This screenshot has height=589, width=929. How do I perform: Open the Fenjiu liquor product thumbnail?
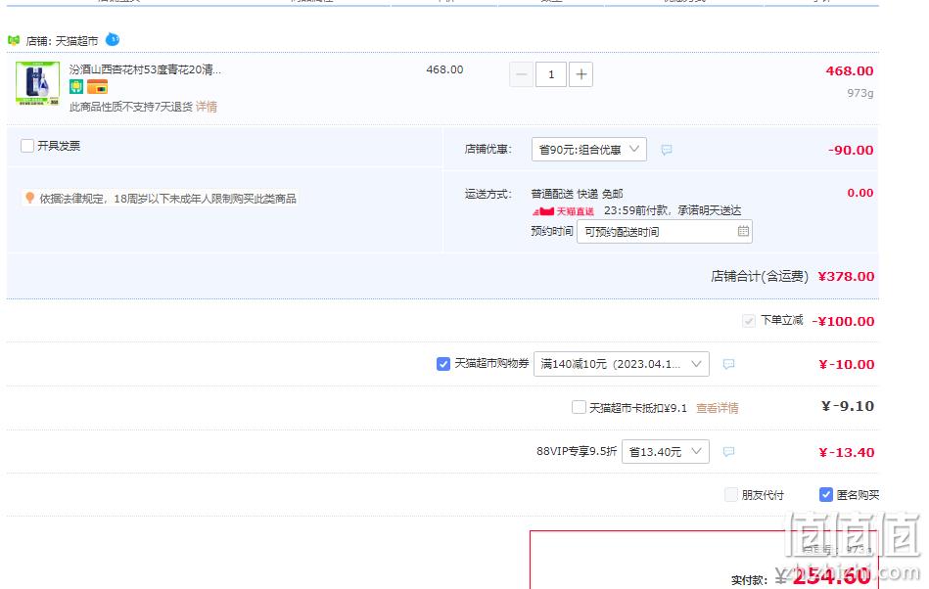point(37,83)
